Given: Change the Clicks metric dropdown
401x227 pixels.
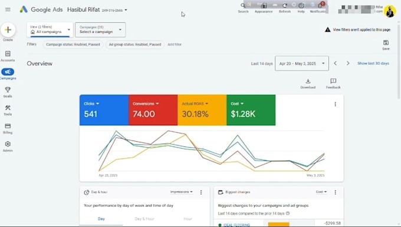Looking at the screenshot, I should point(91,104).
